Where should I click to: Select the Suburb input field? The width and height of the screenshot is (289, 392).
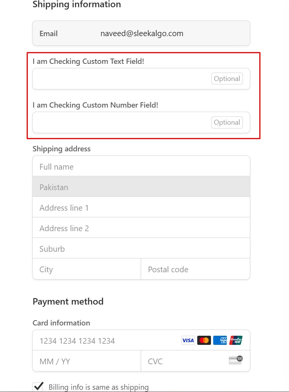tap(141, 249)
